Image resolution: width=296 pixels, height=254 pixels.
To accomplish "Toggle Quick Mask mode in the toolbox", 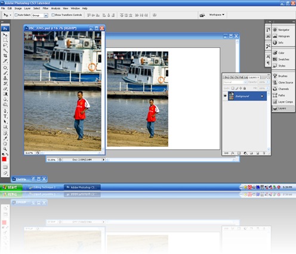I will point(5,167).
